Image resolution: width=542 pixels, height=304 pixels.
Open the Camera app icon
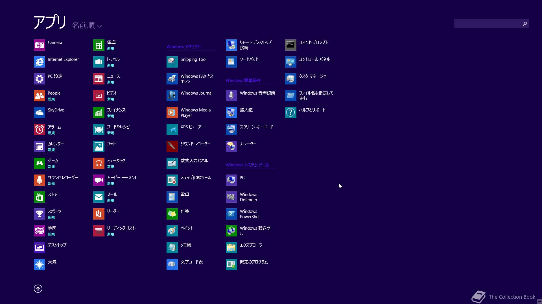point(40,45)
